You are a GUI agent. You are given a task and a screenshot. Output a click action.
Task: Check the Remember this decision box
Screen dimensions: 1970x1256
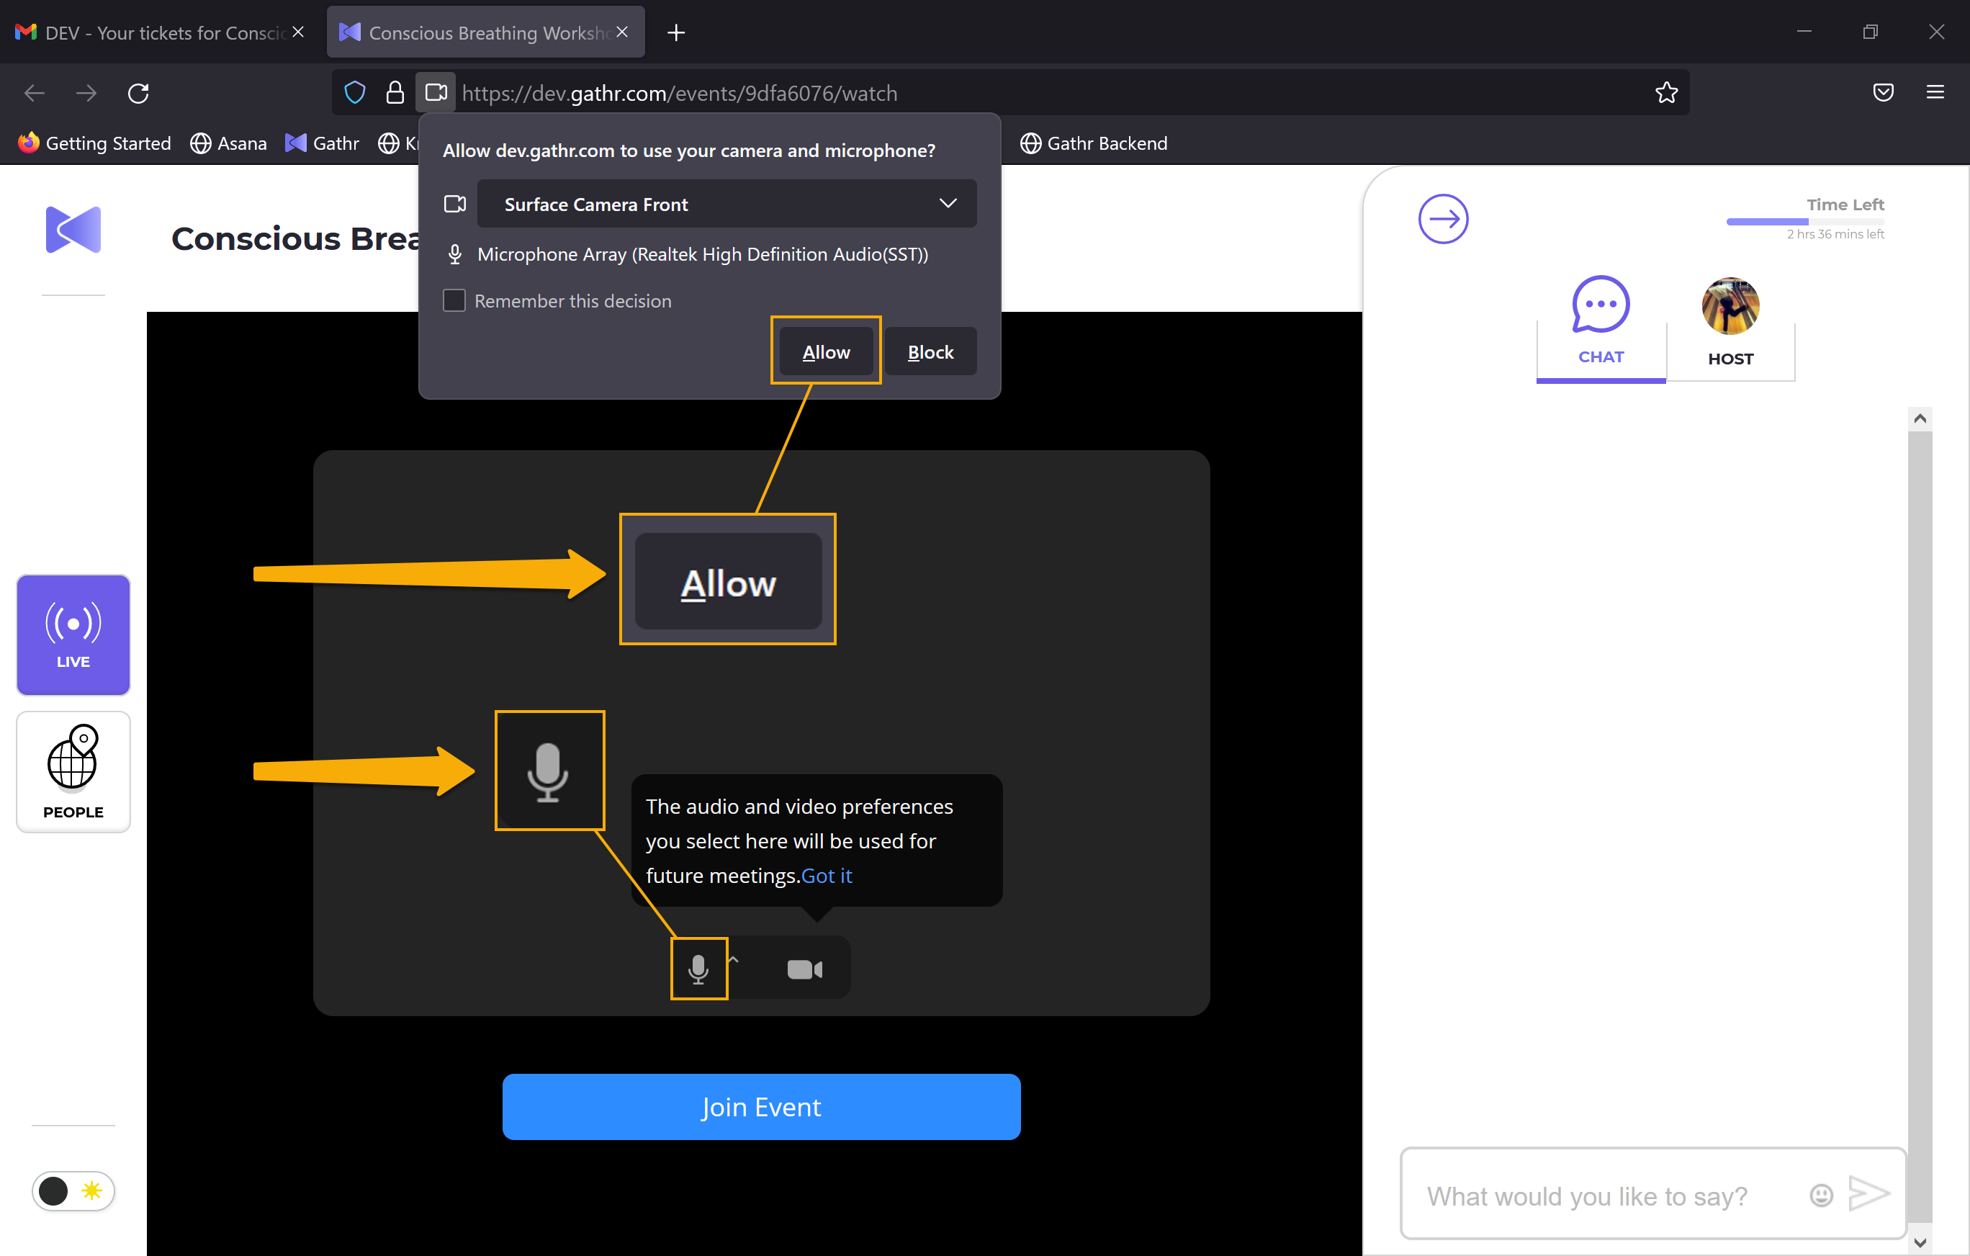[454, 301]
